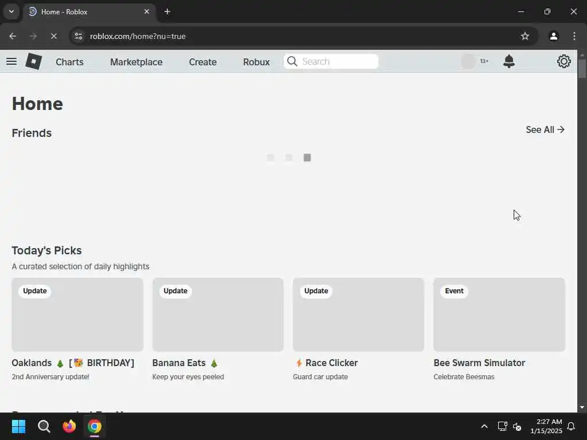View site information icon in address bar
The image size is (587, 440).
[x=78, y=36]
